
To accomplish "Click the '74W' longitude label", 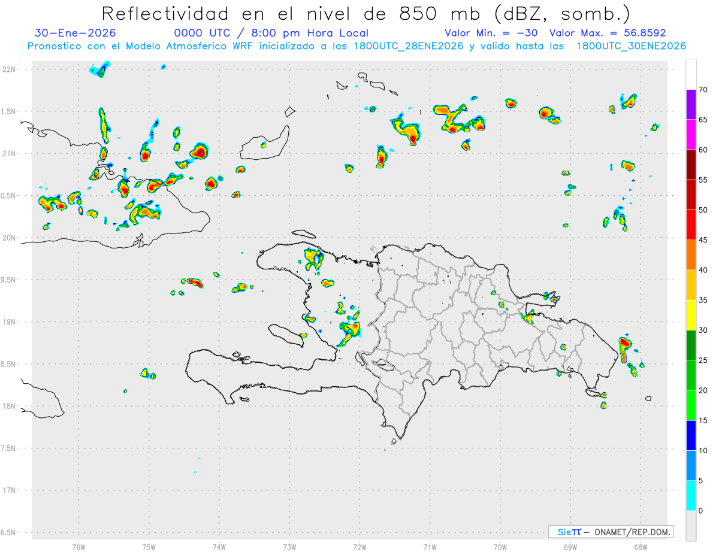I will [x=219, y=547].
